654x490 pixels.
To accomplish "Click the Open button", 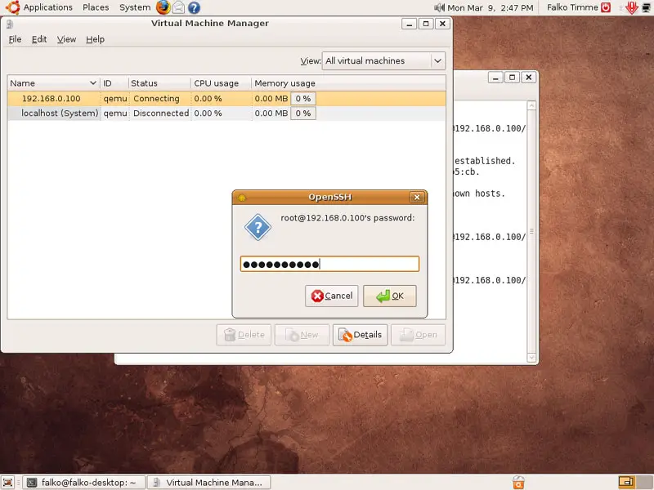I will tap(419, 335).
